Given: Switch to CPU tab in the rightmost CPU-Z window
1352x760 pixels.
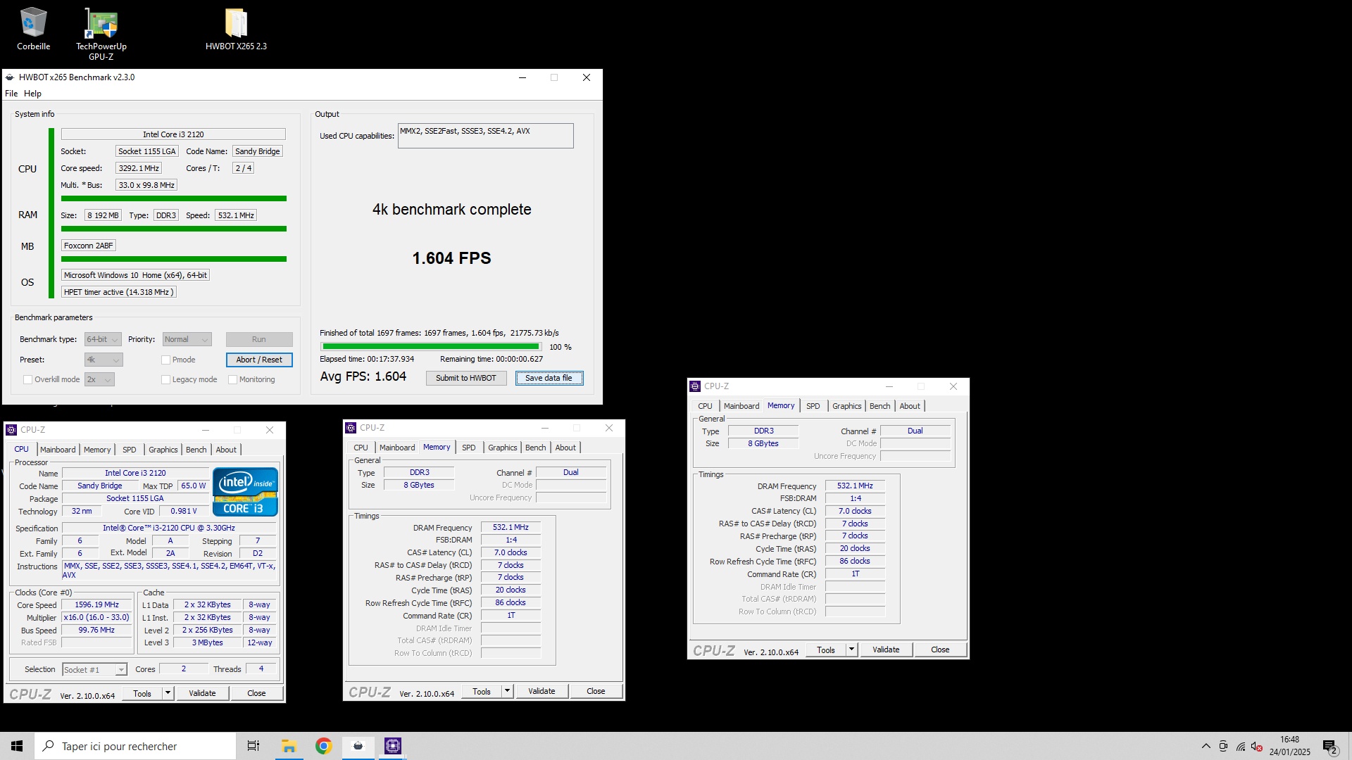Looking at the screenshot, I should (x=705, y=406).
